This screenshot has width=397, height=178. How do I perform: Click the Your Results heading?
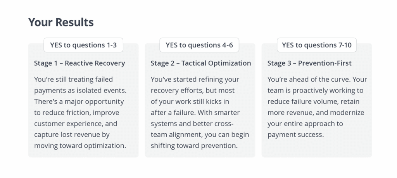click(x=61, y=22)
